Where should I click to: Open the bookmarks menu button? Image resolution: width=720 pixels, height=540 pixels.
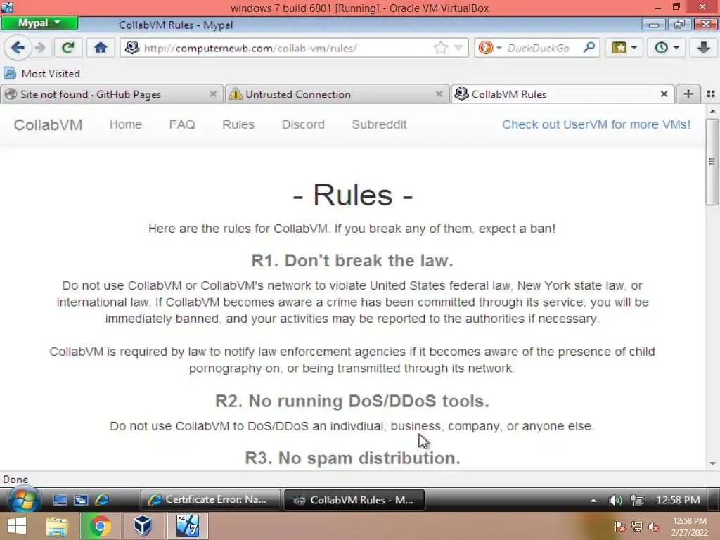coord(624,48)
